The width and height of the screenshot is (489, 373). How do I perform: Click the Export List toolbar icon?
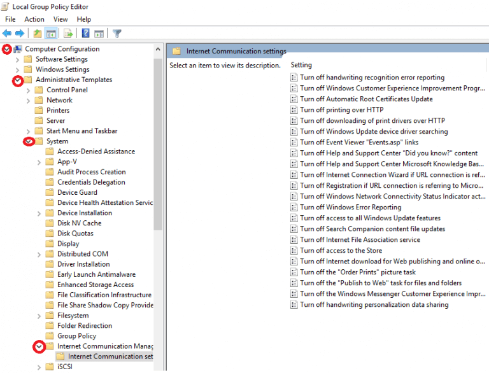coord(68,33)
